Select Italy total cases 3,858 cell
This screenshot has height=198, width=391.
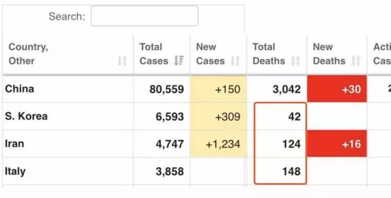[162, 171]
